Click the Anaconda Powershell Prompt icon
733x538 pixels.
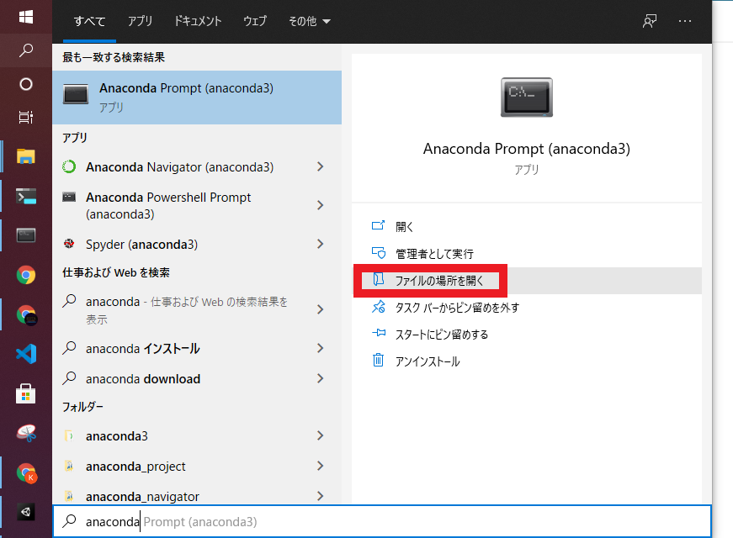click(69, 197)
